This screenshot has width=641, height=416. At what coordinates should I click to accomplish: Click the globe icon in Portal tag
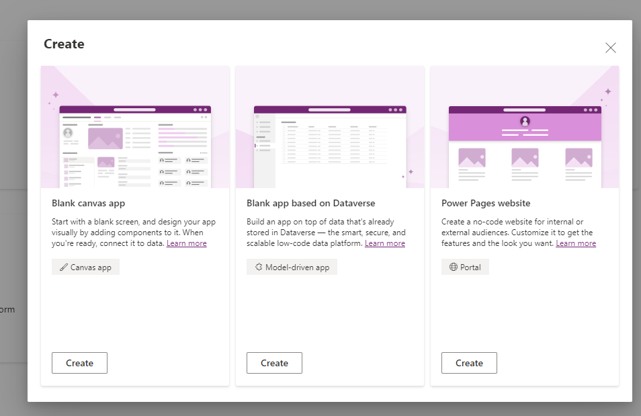click(454, 267)
